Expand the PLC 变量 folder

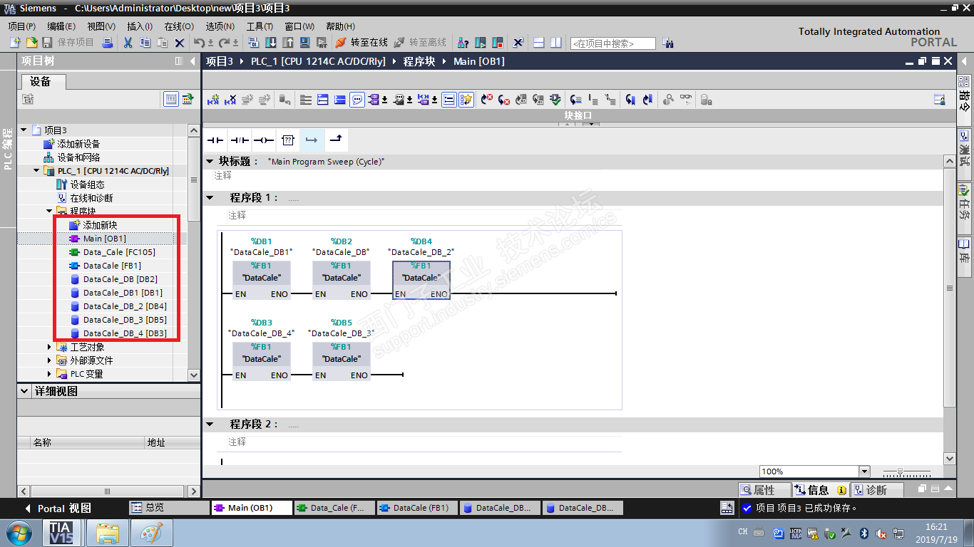pos(50,374)
